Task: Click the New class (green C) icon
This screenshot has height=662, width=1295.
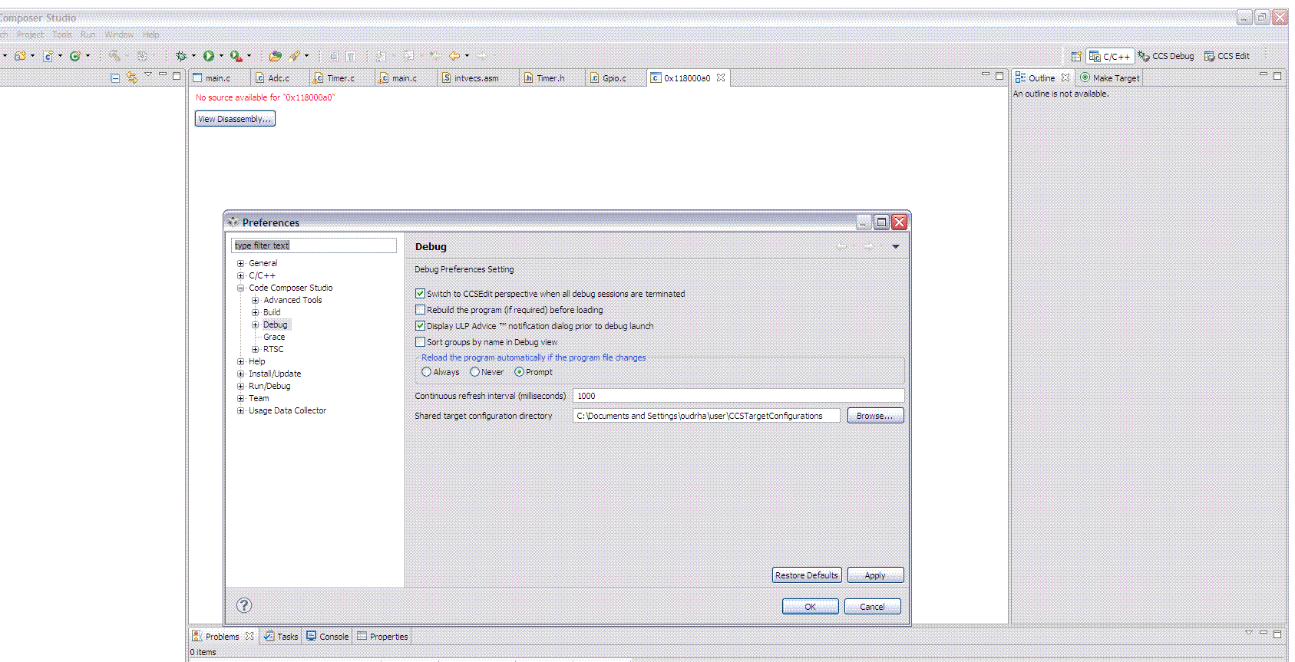Action: tap(75, 56)
